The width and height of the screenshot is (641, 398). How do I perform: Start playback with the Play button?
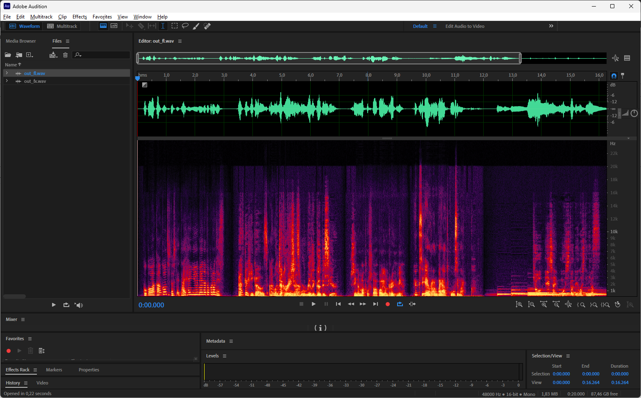[x=314, y=304]
